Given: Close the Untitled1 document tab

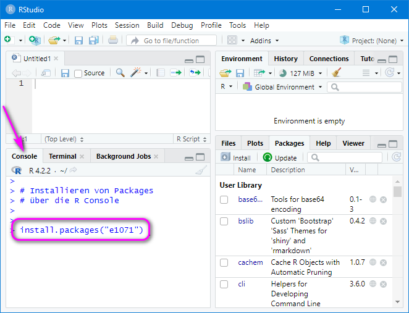Looking at the screenshot, I should tap(56, 59).
